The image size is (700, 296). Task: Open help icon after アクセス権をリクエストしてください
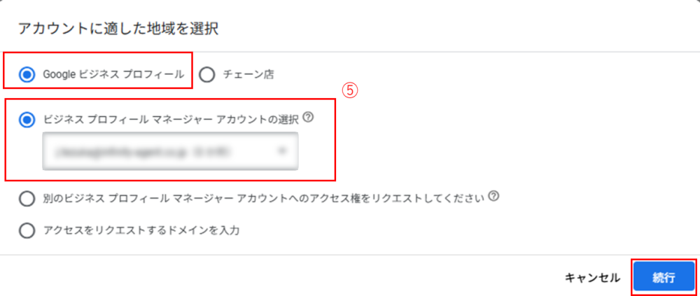point(493,196)
